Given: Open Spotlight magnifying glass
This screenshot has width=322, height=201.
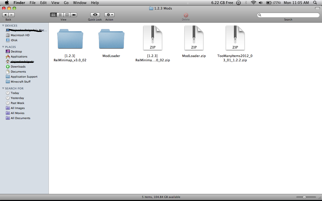Looking at the screenshot, I should pos(315,3).
